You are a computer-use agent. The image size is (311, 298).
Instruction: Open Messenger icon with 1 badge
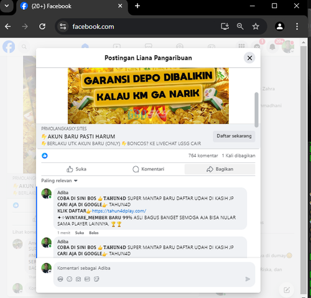point(258,46)
